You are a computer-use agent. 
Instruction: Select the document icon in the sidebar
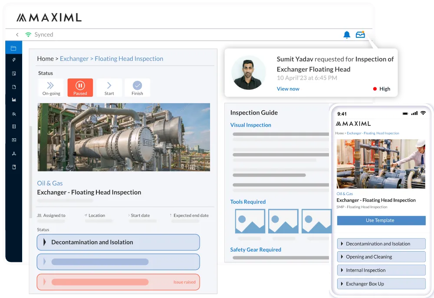coord(13,87)
